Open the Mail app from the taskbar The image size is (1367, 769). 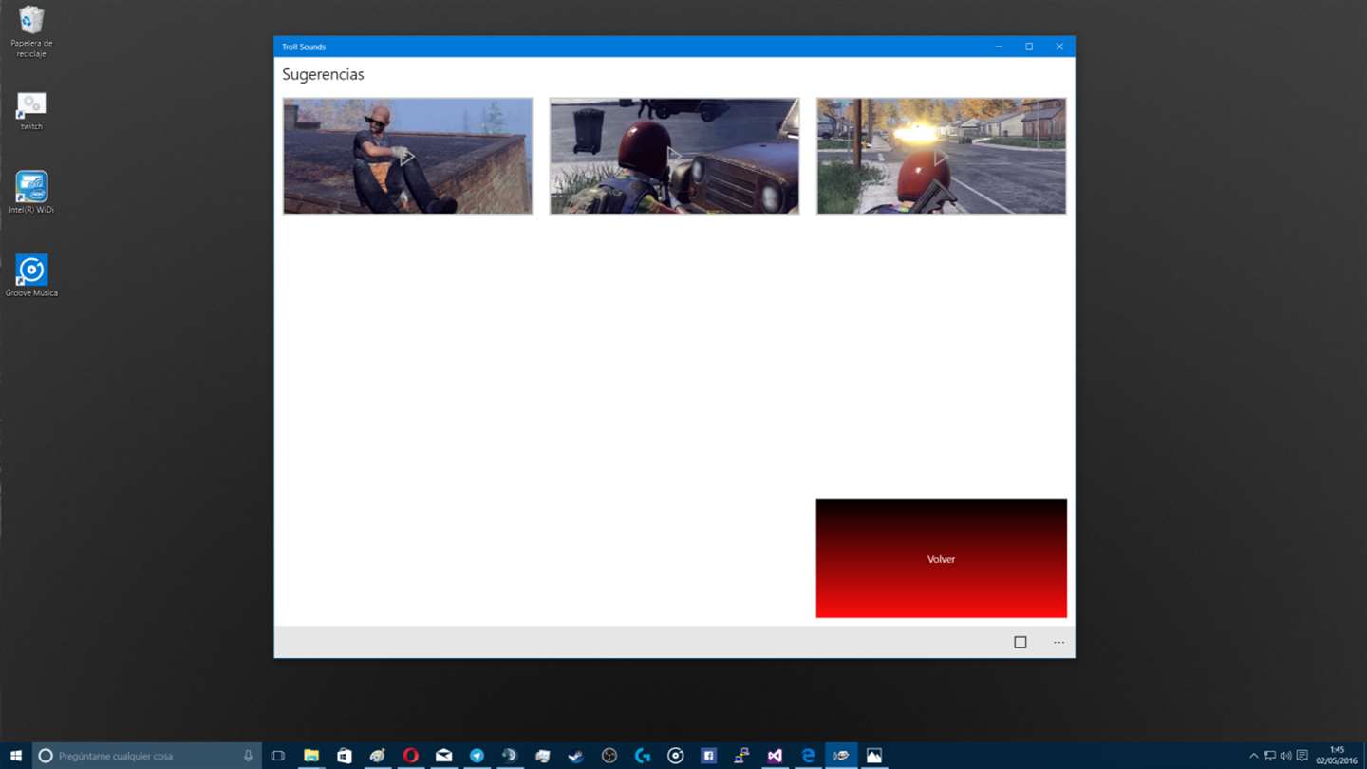click(x=443, y=756)
